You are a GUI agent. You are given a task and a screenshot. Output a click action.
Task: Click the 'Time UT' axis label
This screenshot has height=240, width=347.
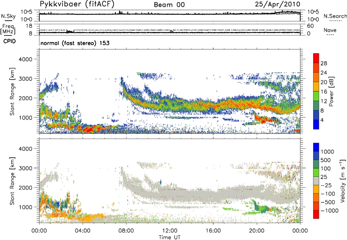pos(170,237)
